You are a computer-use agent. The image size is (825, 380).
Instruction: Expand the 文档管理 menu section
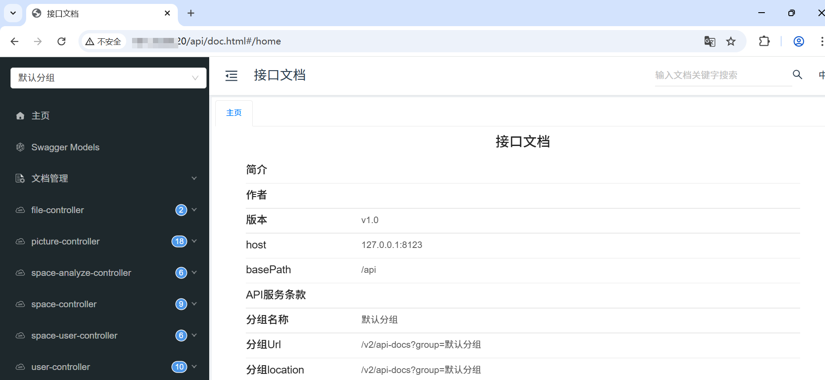point(194,178)
